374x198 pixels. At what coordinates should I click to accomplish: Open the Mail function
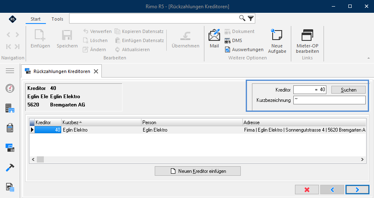pos(214,38)
